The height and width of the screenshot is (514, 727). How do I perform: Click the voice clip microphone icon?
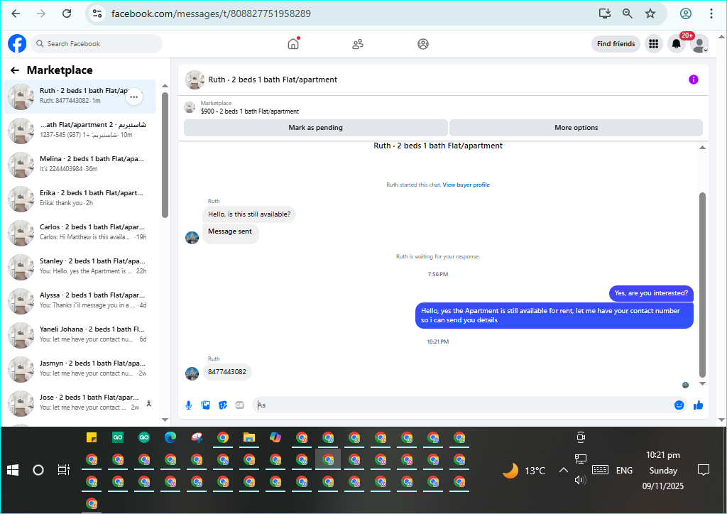pos(189,405)
